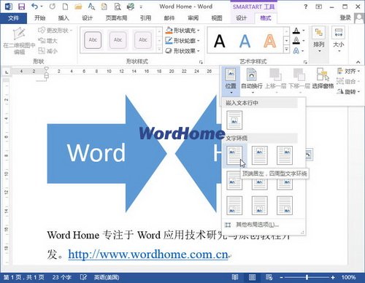Switch to the 页面布局 tab

point(116,18)
